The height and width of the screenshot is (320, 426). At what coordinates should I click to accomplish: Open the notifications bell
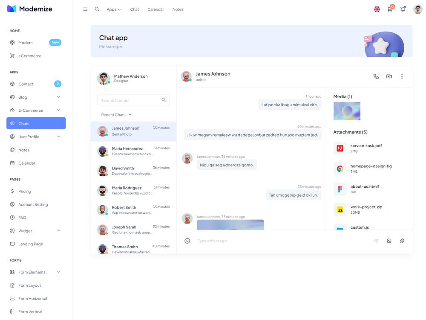coord(403,9)
